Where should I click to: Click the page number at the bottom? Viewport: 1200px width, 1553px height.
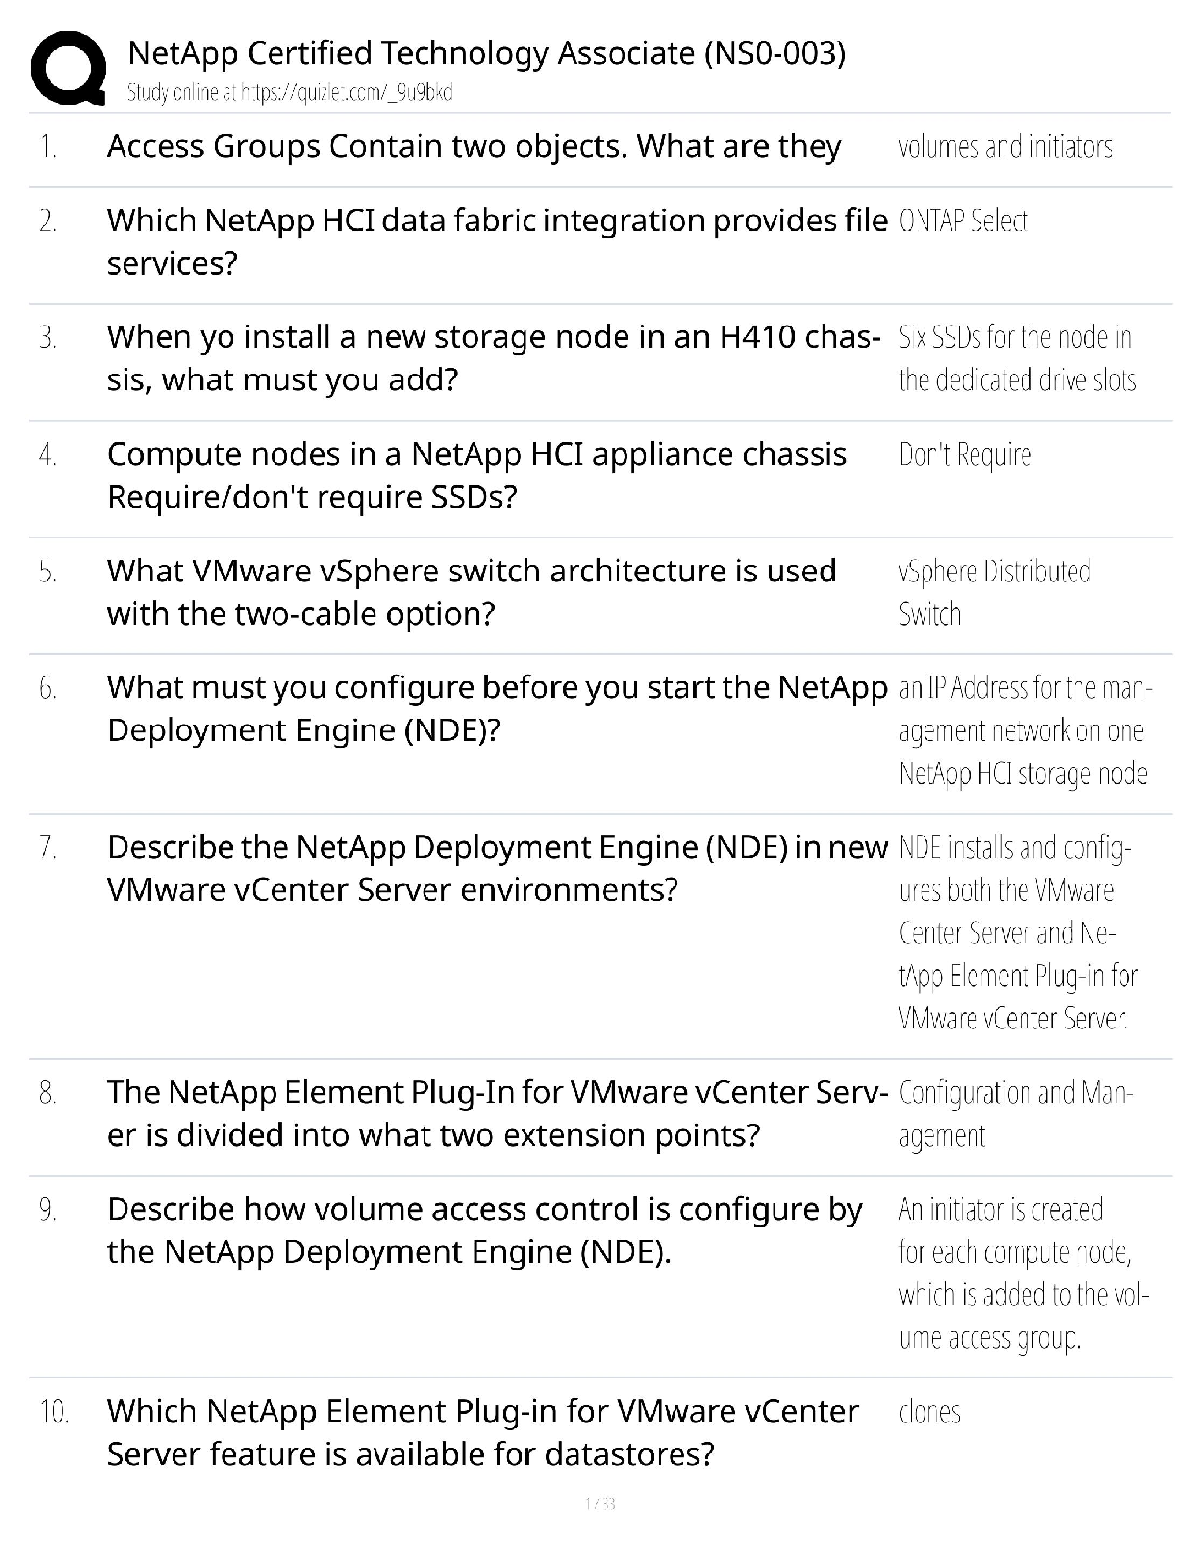tap(599, 1503)
